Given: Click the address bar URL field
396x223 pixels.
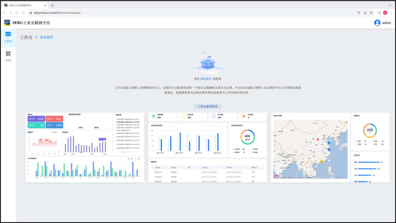Looking at the screenshot, I should (188, 13).
